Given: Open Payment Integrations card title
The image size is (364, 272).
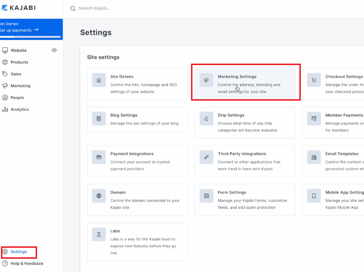Looking at the screenshot, I should [132, 154].
